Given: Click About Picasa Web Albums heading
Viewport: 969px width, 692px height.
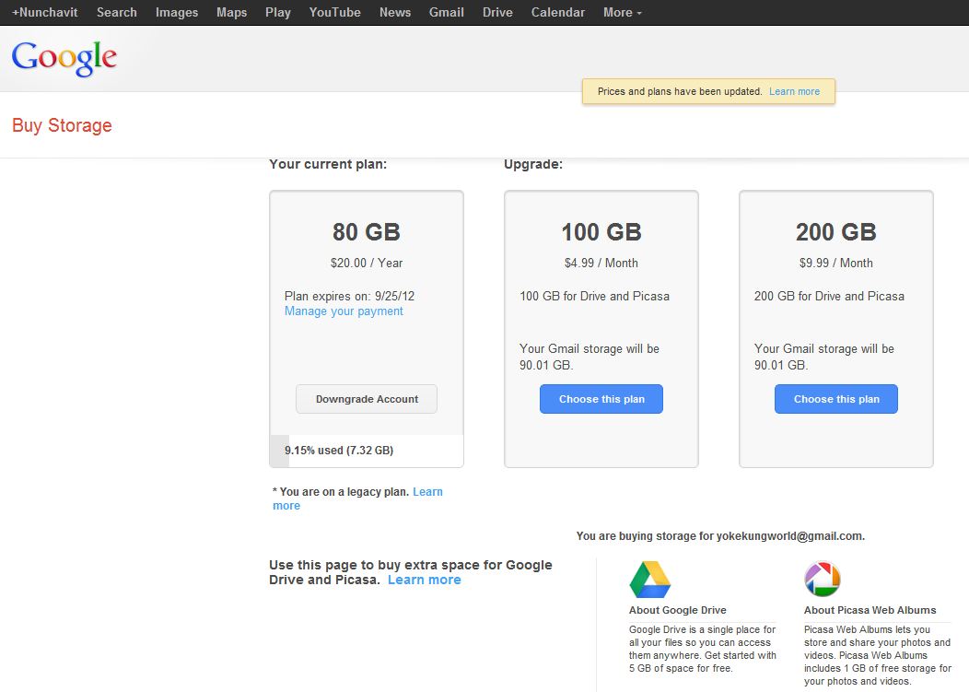Looking at the screenshot, I should click(870, 610).
